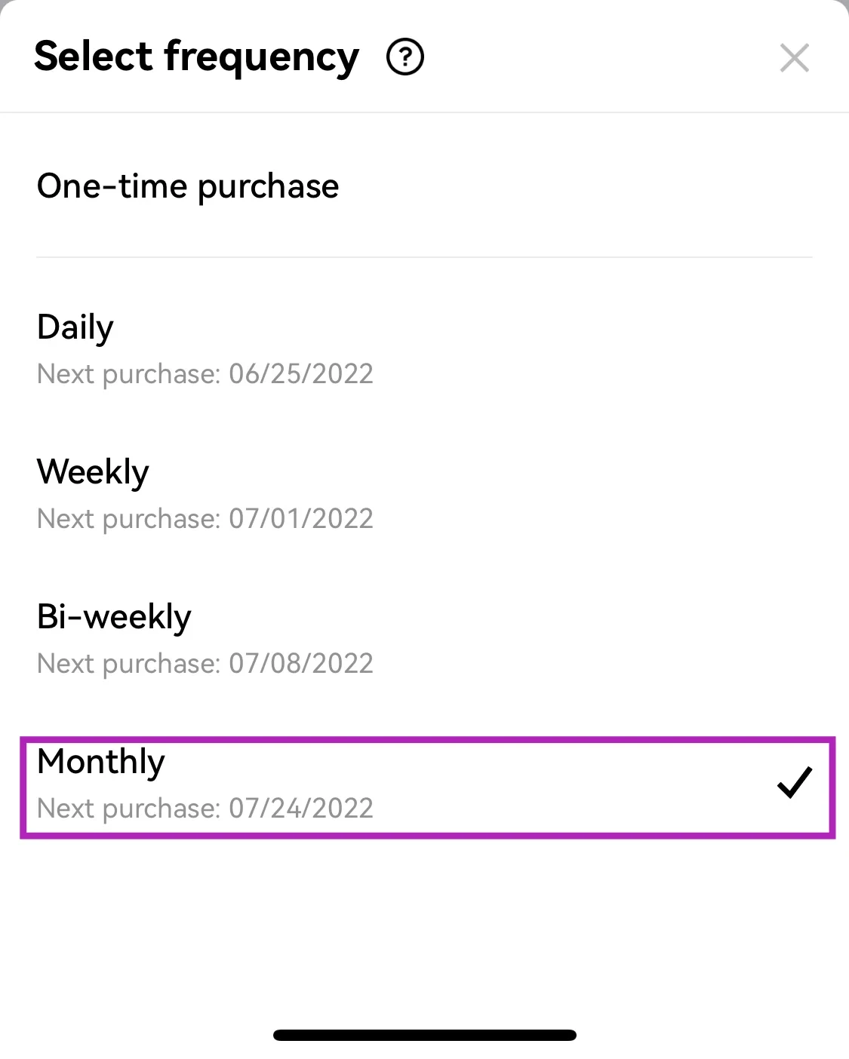Pick the Bi-weekly frequency label

(x=114, y=618)
